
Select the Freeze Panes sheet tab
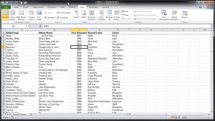click(20, 114)
